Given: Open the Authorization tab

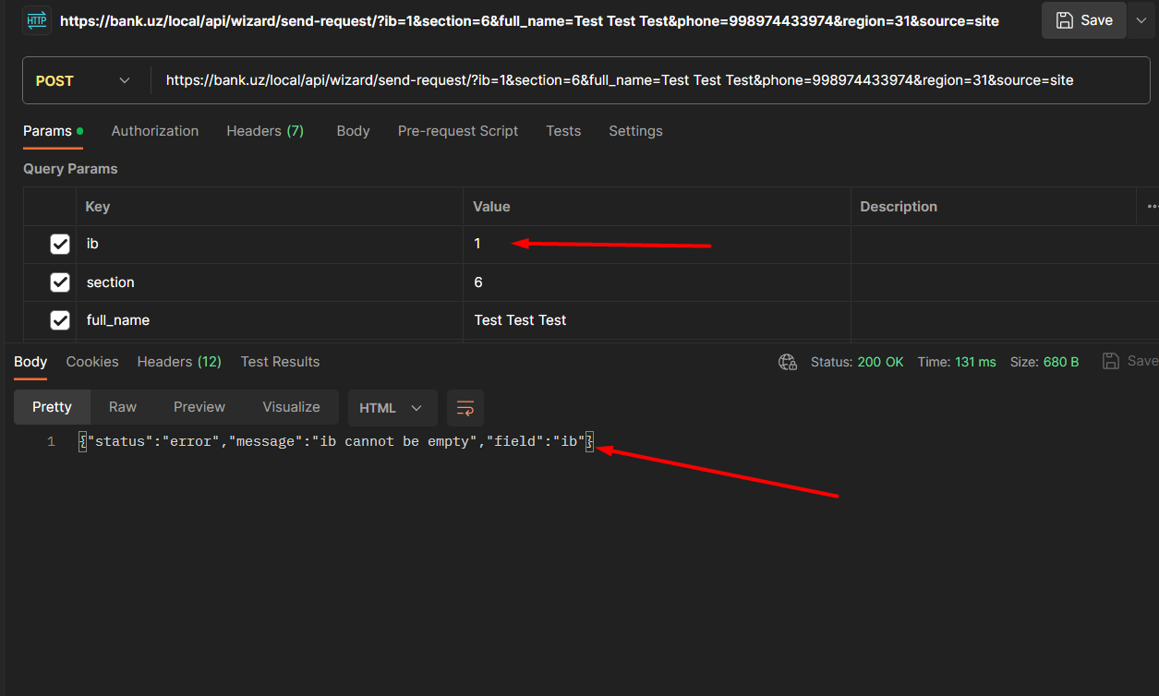Looking at the screenshot, I should (155, 131).
